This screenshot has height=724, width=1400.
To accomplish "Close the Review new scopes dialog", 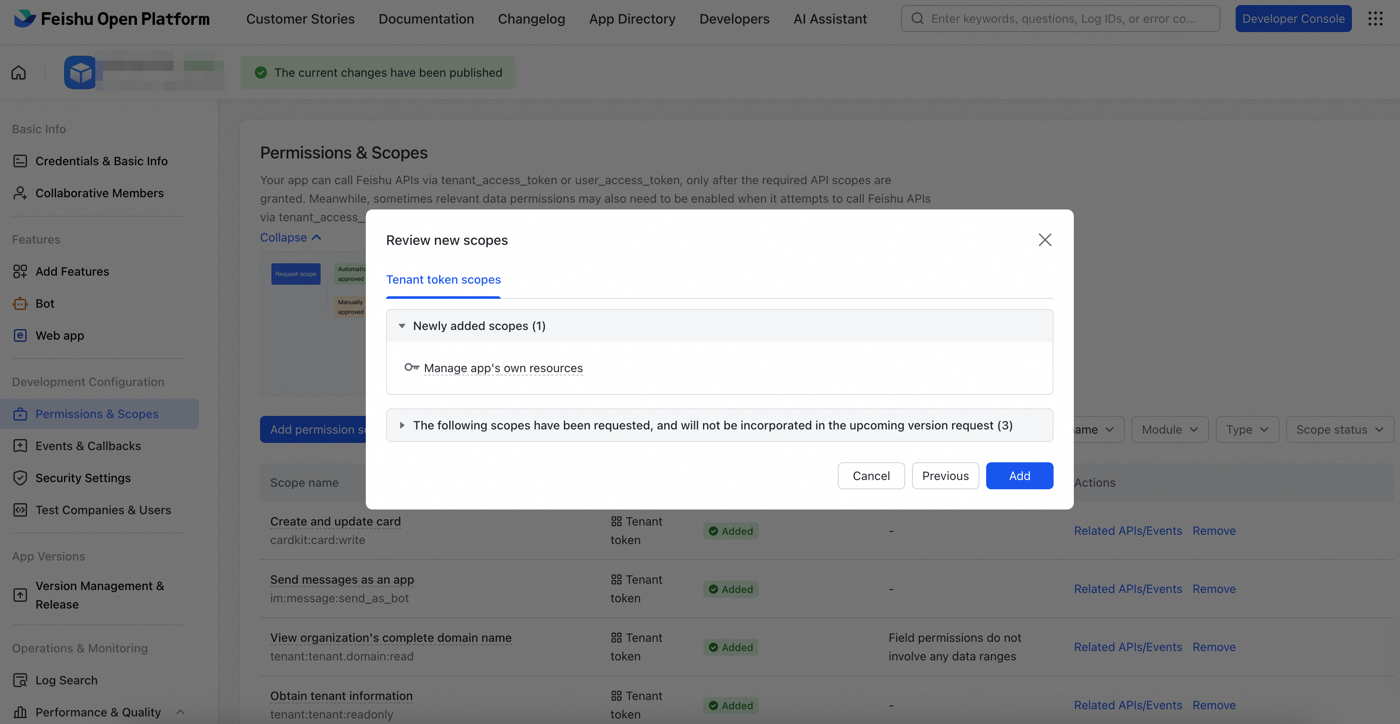I will 1045,240.
